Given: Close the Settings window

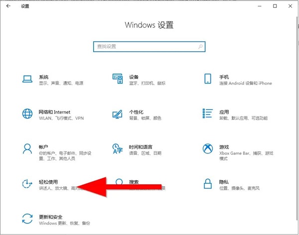Looking at the screenshot, I should [290, 6].
